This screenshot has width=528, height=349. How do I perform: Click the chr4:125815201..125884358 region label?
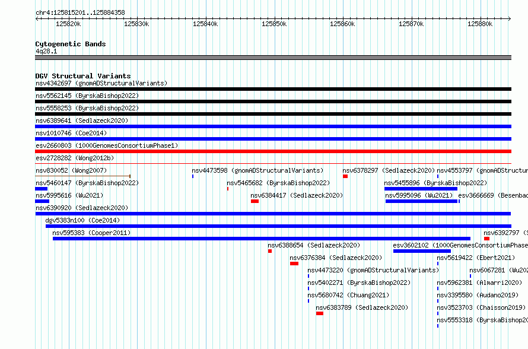click(x=80, y=13)
